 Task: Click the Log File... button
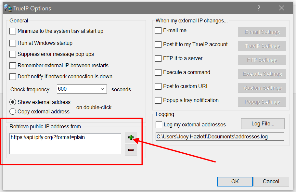[x=263, y=123]
